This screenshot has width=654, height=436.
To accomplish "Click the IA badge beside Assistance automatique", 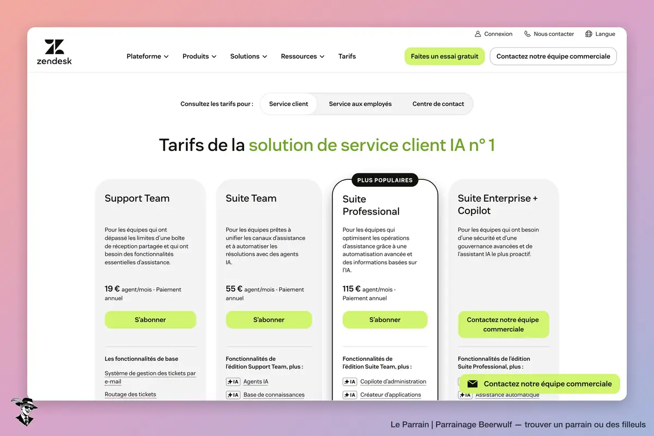I will [465, 395].
